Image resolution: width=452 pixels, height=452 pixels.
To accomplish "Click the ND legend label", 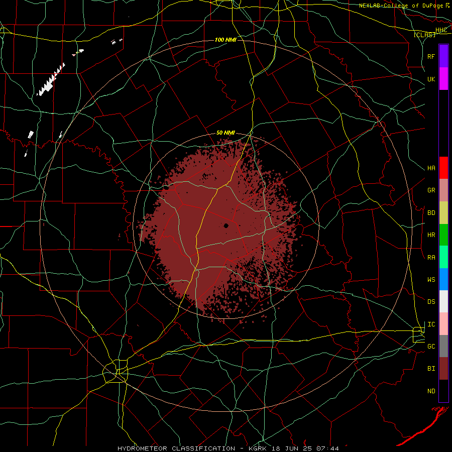I will click(x=431, y=391).
